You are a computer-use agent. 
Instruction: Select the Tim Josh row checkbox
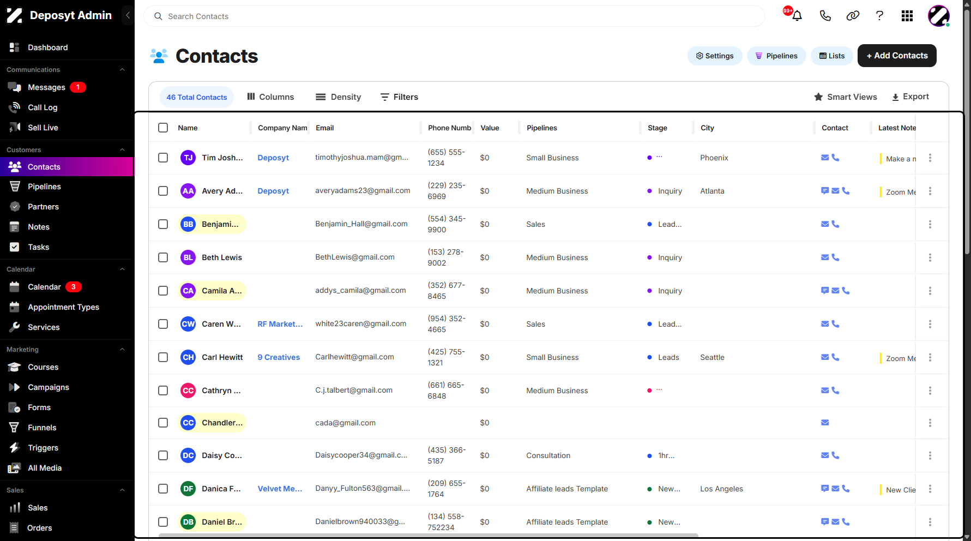click(x=163, y=158)
